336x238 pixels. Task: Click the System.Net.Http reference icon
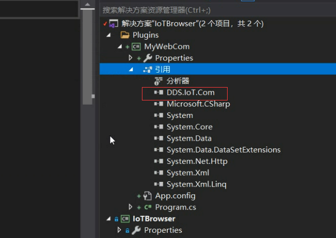click(x=158, y=161)
